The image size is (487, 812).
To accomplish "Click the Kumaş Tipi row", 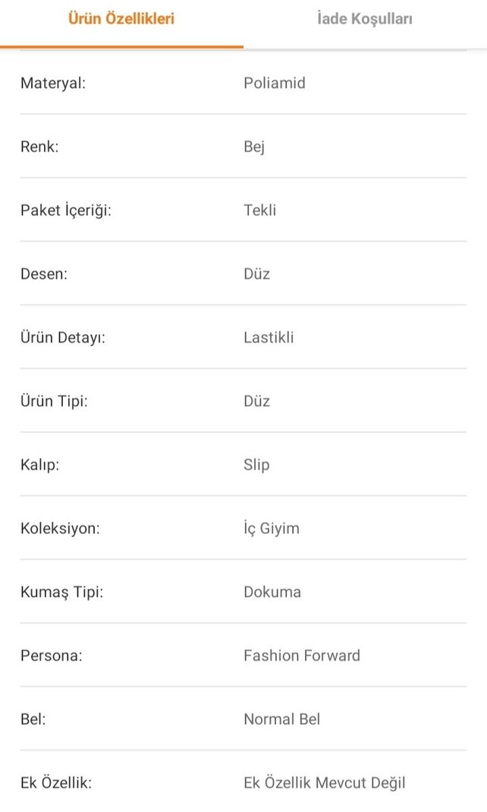I will tap(57, 592).
